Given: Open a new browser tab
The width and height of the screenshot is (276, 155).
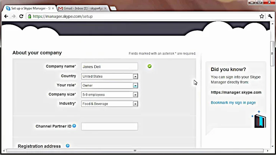Looking at the screenshot, I should [113, 8].
